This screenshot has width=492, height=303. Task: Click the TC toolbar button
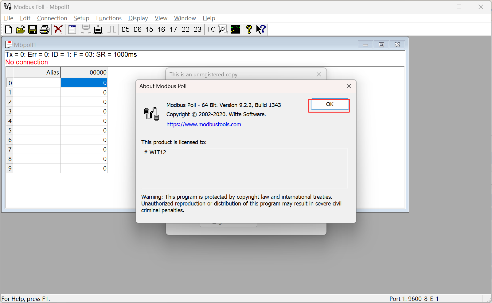(211, 29)
